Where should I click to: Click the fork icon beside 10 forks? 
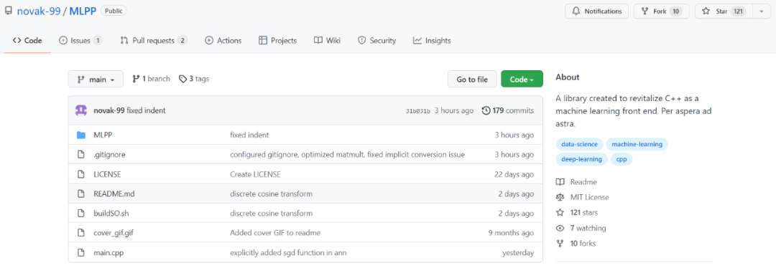[560, 244]
